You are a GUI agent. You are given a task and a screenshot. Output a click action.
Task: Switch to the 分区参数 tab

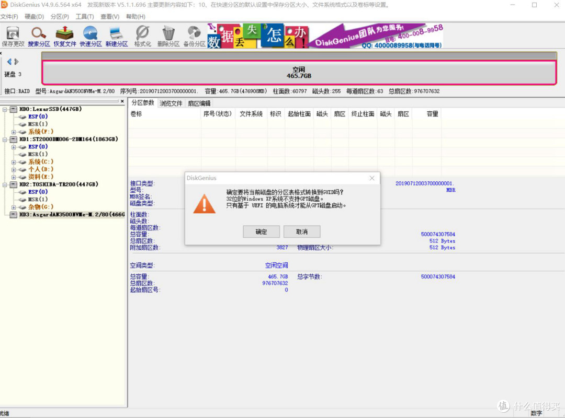coord(143,102)
